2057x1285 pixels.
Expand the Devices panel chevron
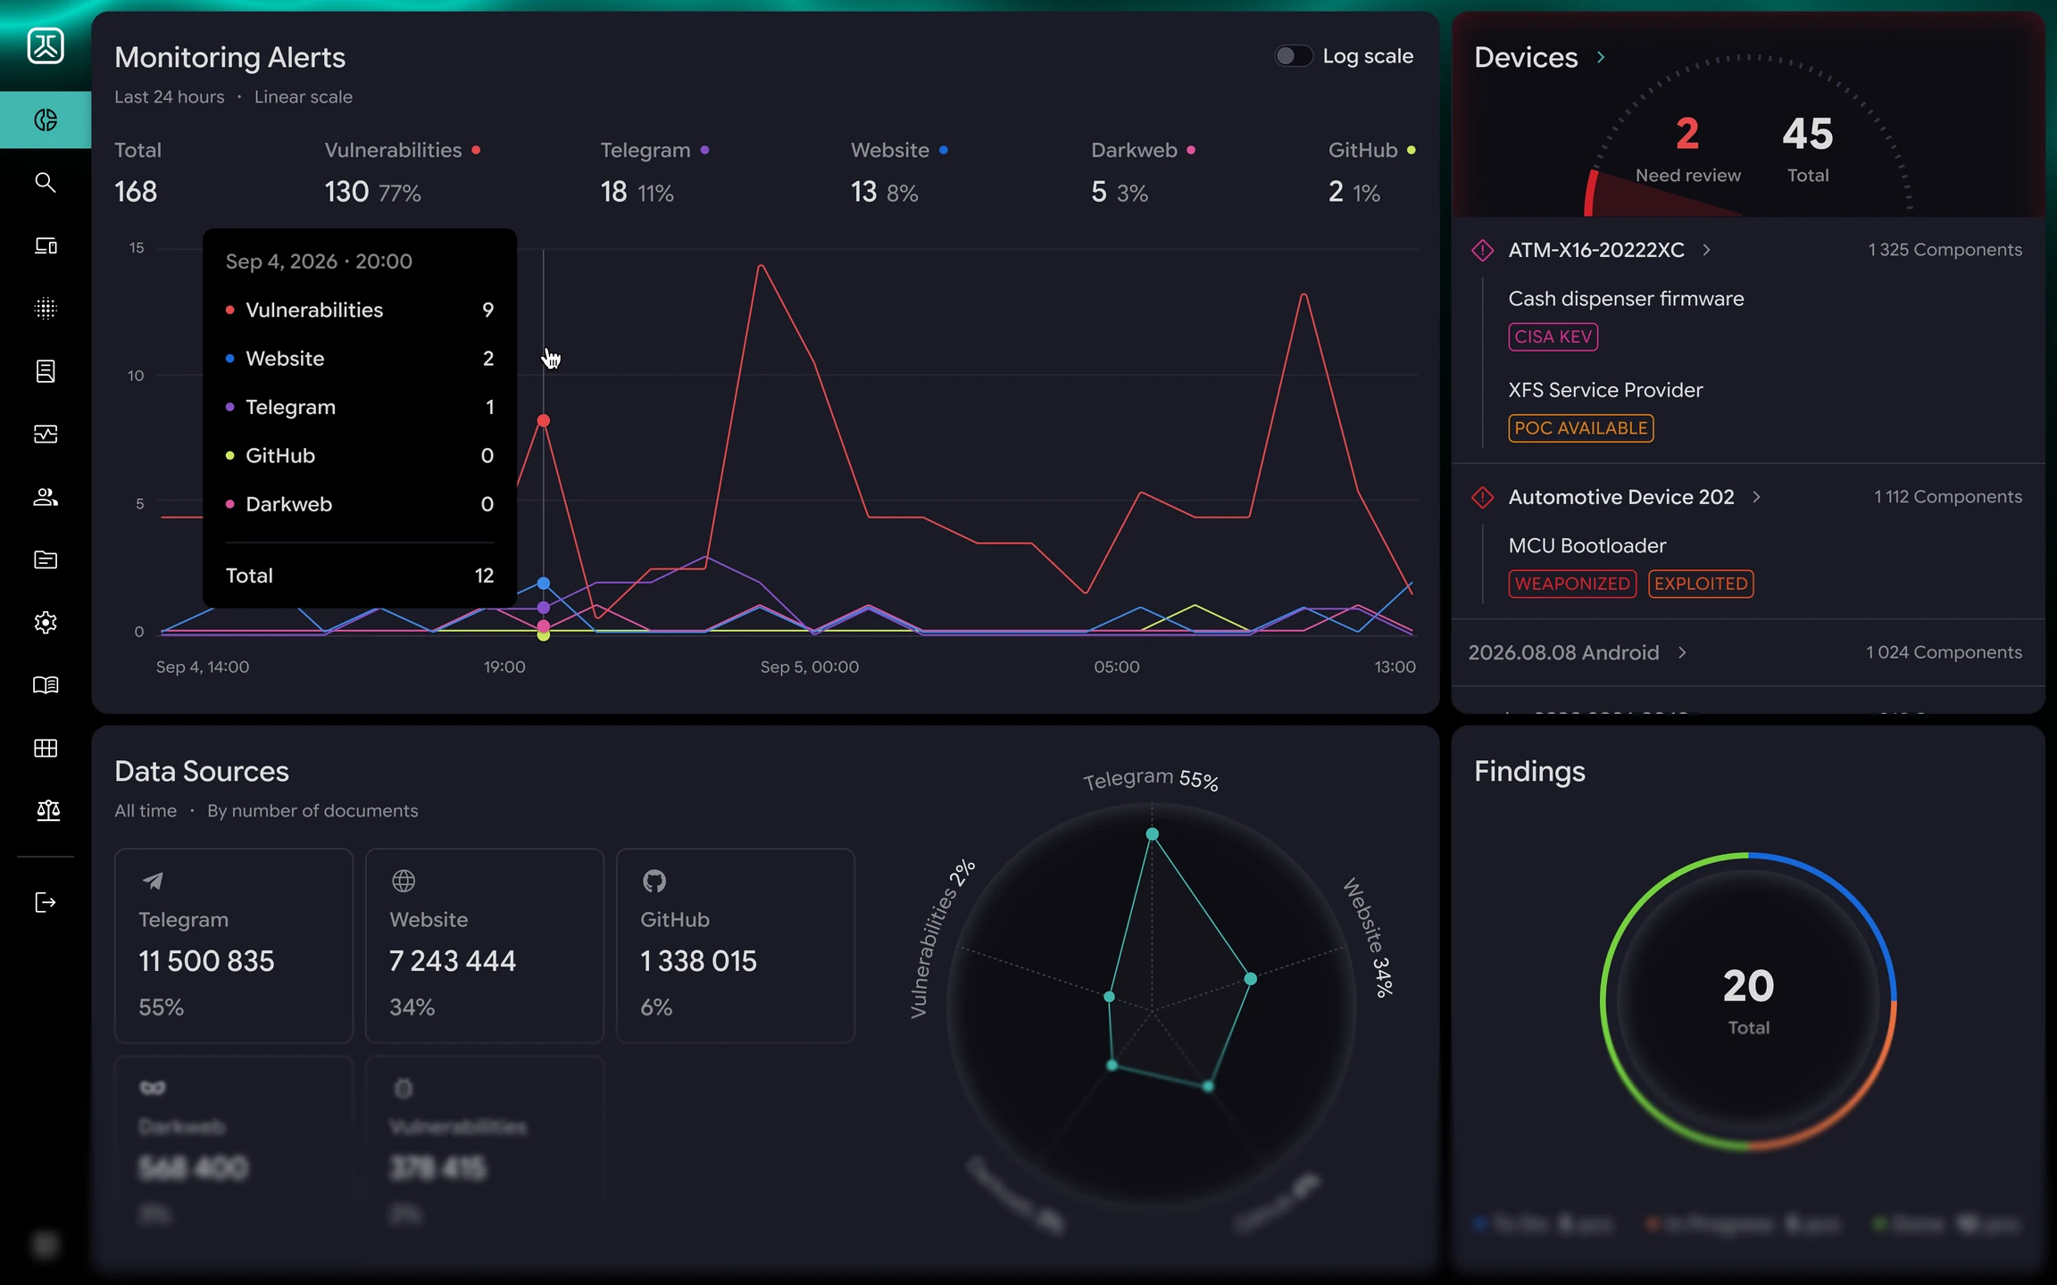(1601, 57)
